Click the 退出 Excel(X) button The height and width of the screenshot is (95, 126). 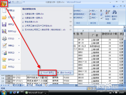tap(65, 73)
